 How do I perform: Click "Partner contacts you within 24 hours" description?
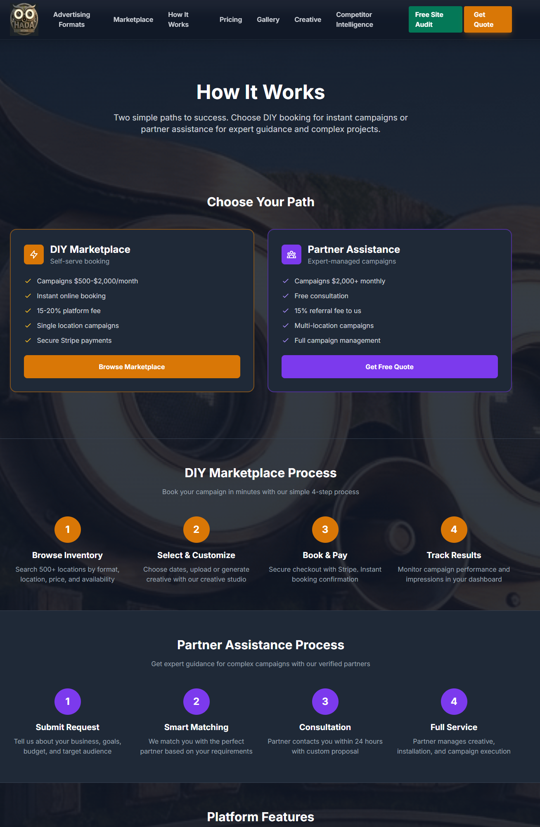pos(325,747)
